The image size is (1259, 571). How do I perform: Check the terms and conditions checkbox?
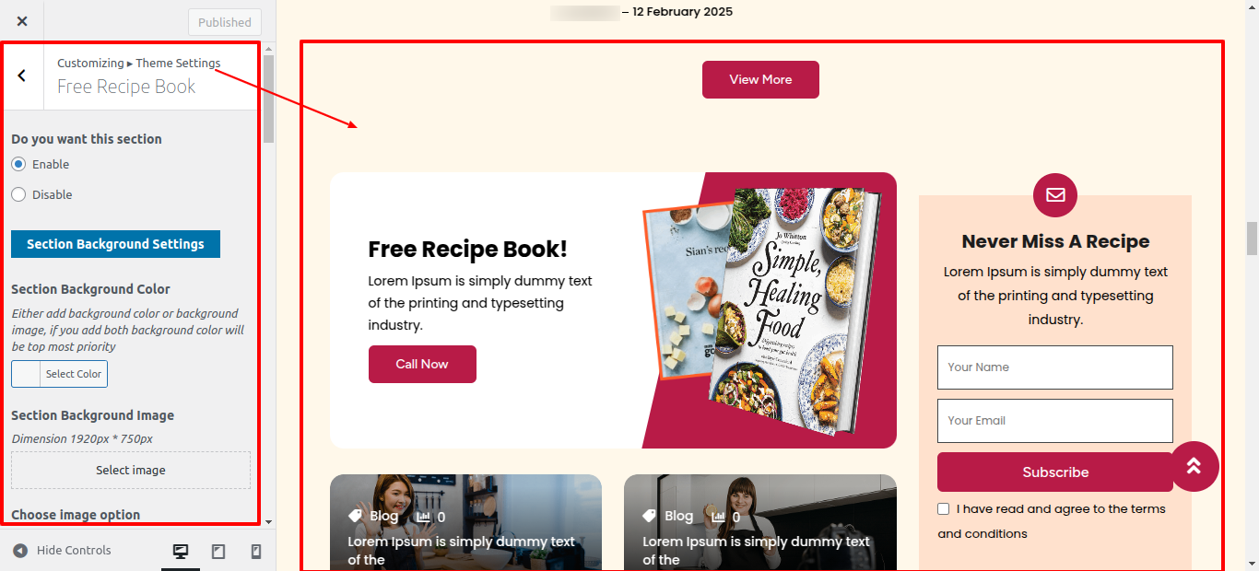pos(943,509)
